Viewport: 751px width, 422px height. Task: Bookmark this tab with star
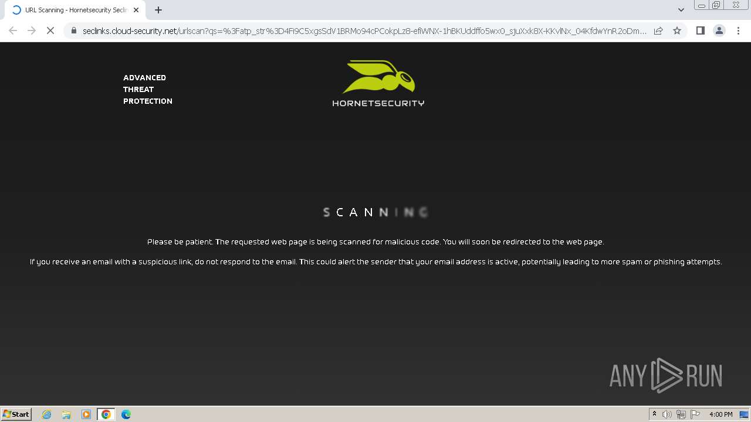677,30
